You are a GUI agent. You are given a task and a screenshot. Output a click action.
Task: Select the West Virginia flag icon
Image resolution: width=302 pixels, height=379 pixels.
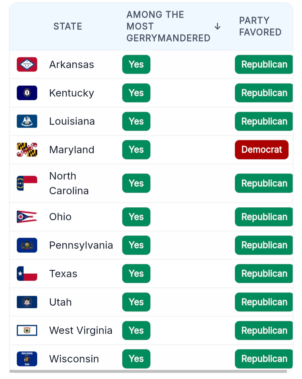point(27,330)
